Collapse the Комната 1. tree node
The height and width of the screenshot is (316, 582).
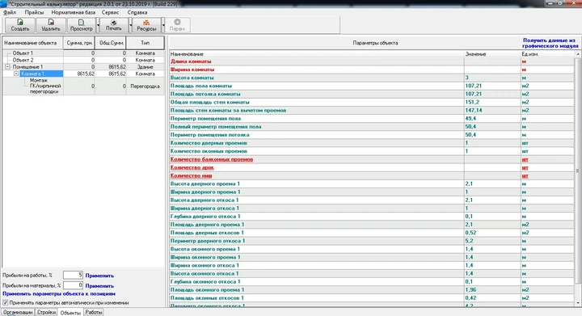click(x=16, y=74)
